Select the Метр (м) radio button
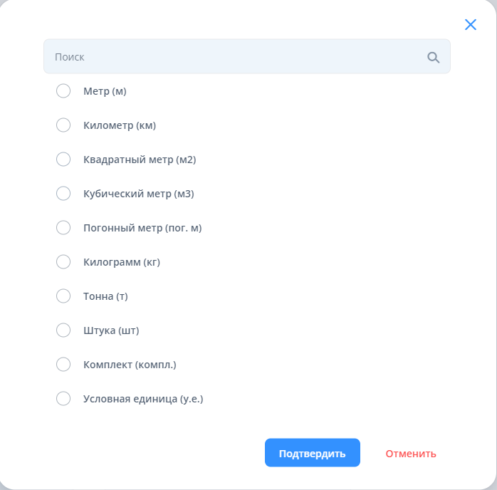The image size is (497, 490). [x=63, y=91]
